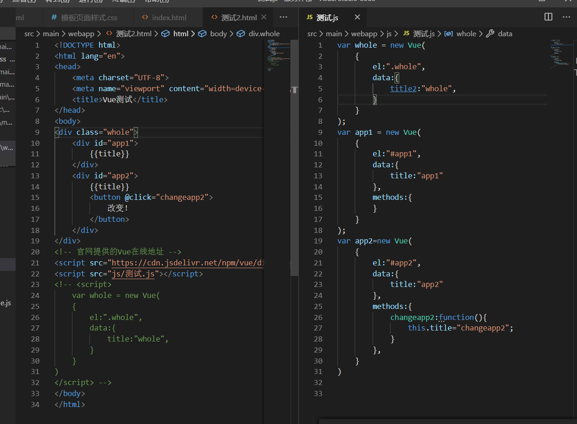Click "var app2=new Vue(" in 测试.js

pos(375,241)
